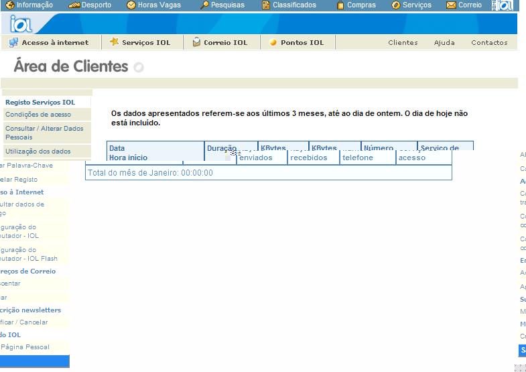The height and width of the screenshot is (372, 526).
Task: Open the Pesquisas menu
Action: (x=228, y=5)
